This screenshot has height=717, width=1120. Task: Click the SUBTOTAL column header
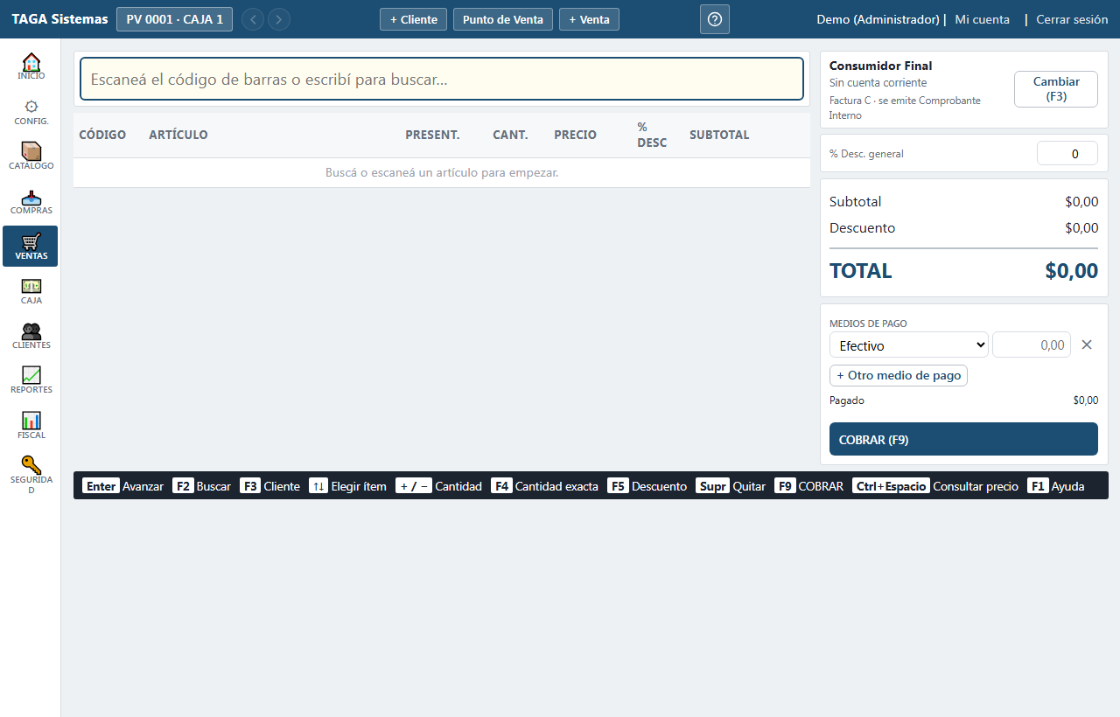click(719, 135)
